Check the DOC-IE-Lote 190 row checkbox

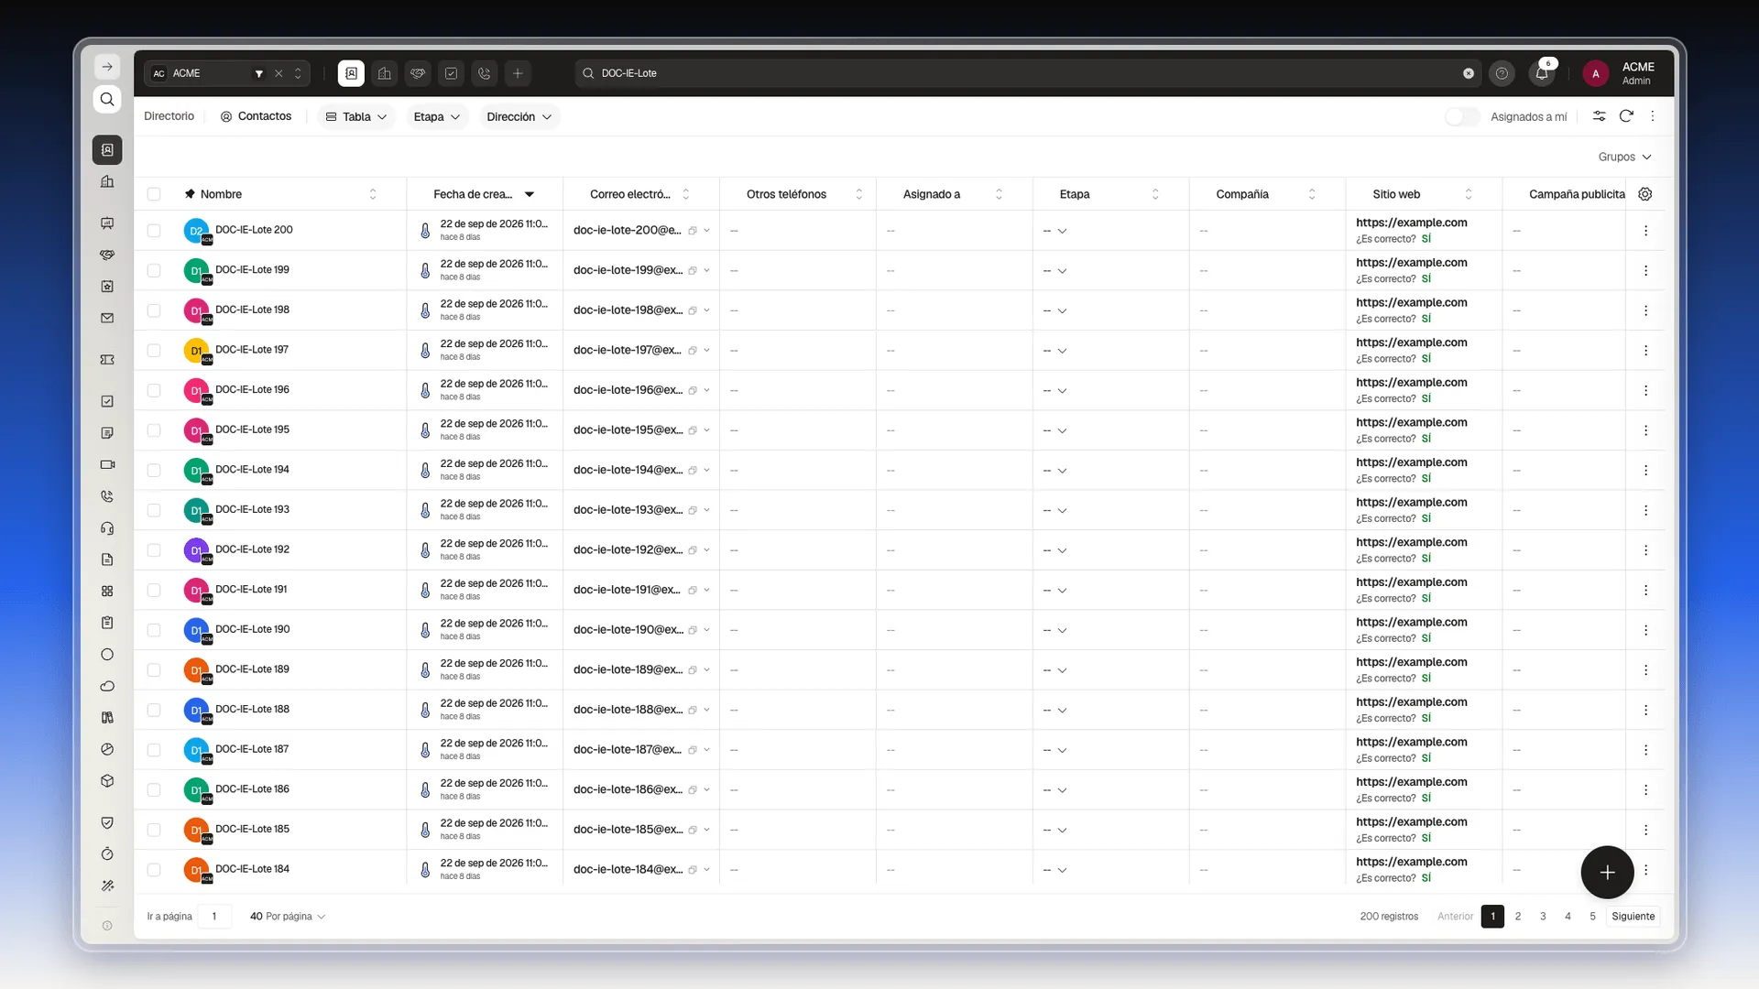click(154, 630)
